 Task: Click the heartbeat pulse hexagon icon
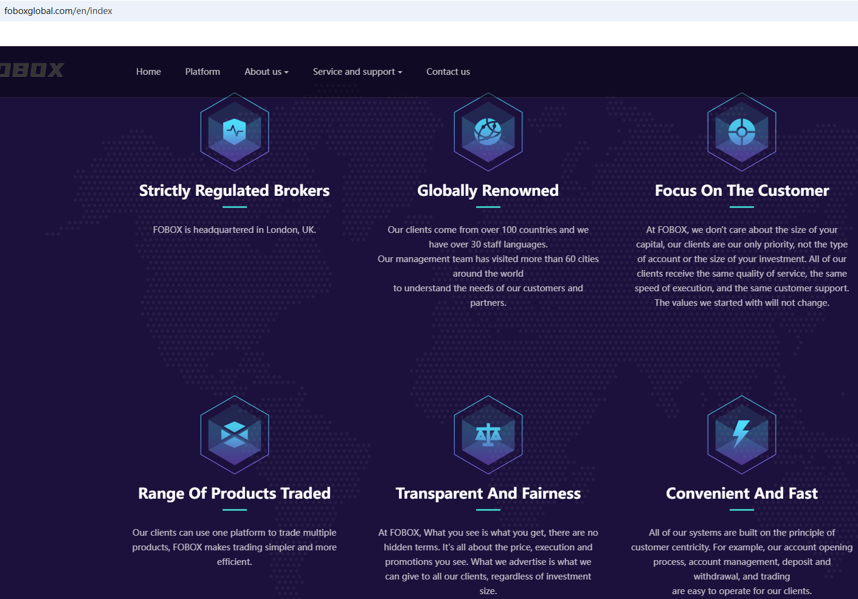[x=234, y=132]
